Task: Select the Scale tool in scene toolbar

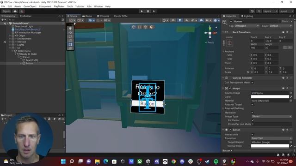Action: (70, 40)
